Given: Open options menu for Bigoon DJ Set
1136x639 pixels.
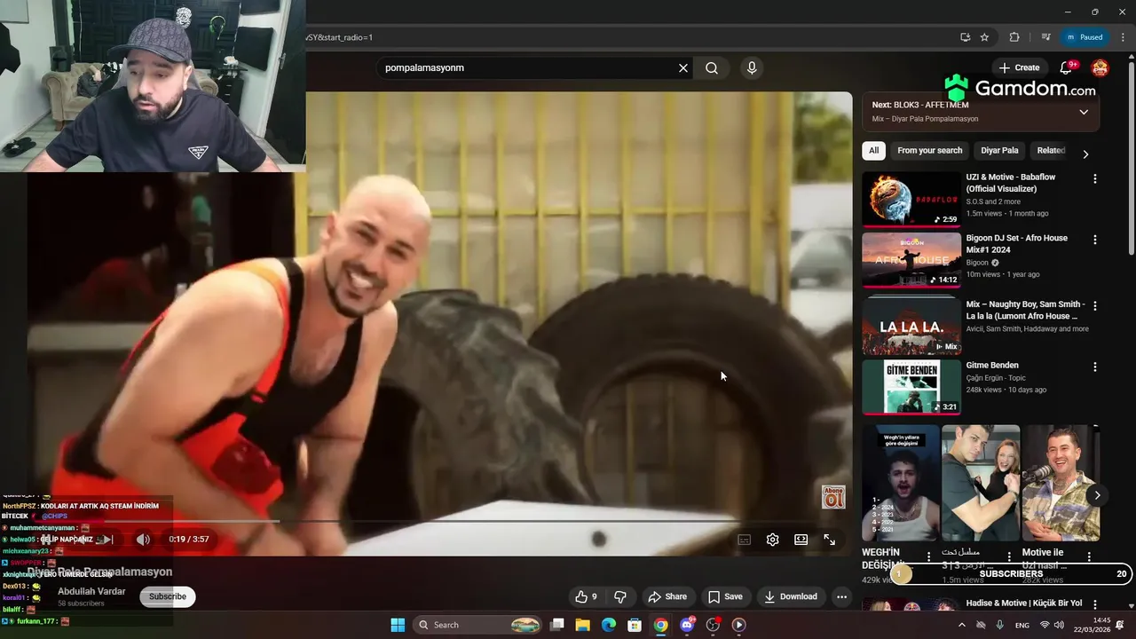Looking at the screenshot, I should click(1094, 240).
